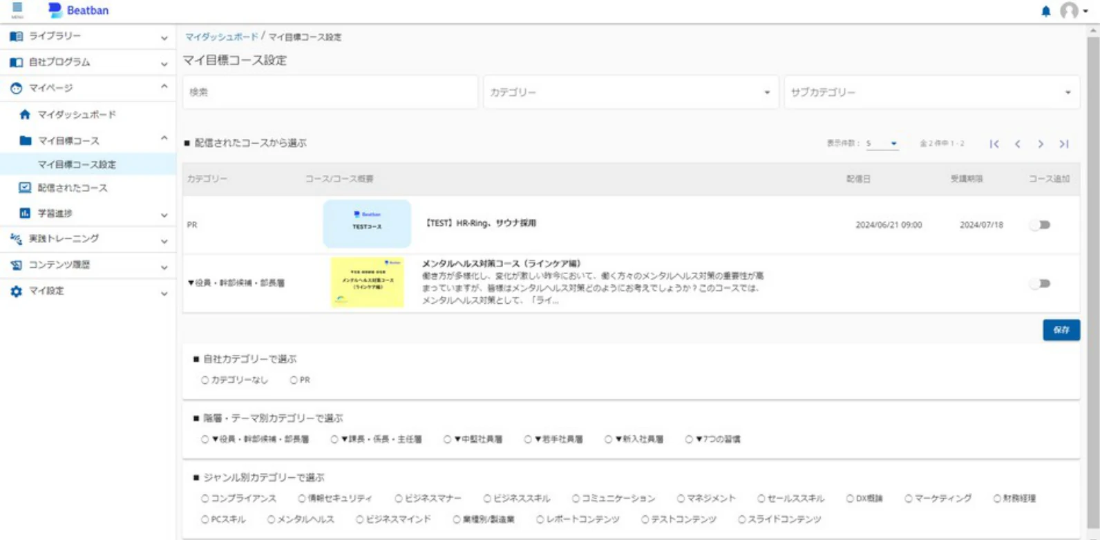Click the ライブラリー book icon
Image resolution: width=1100 pixels, height=540 pixels.
point(17,36)
